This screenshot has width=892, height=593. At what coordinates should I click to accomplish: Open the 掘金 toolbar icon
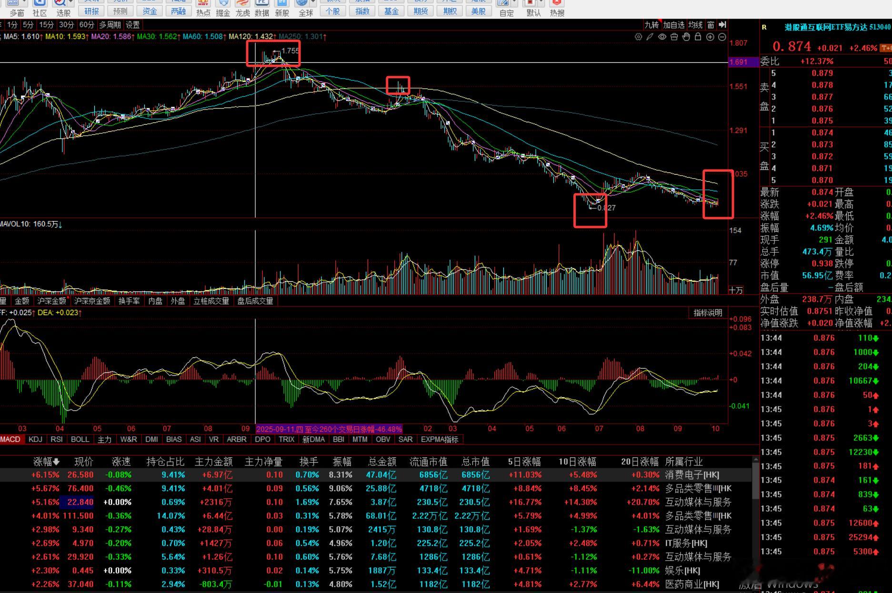point(223,8)
